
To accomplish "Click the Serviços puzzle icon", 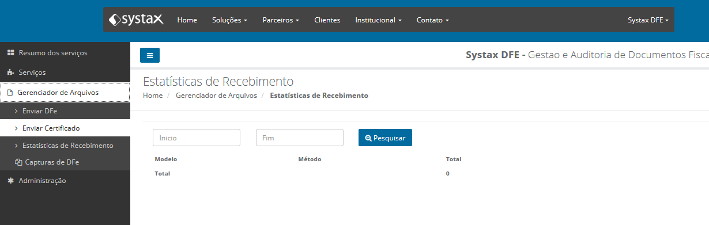I will point(10,73).
